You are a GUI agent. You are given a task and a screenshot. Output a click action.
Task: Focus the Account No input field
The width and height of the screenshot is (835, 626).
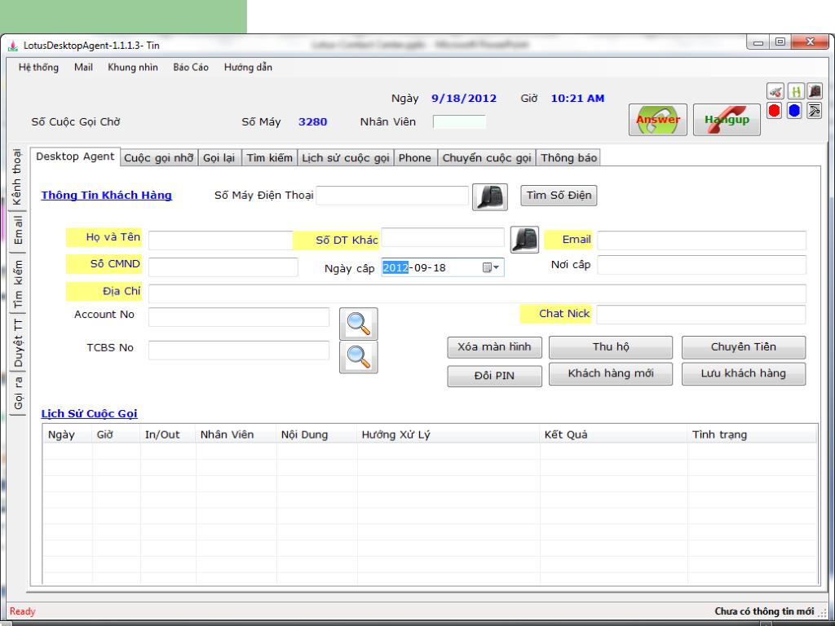click(239, 317)
